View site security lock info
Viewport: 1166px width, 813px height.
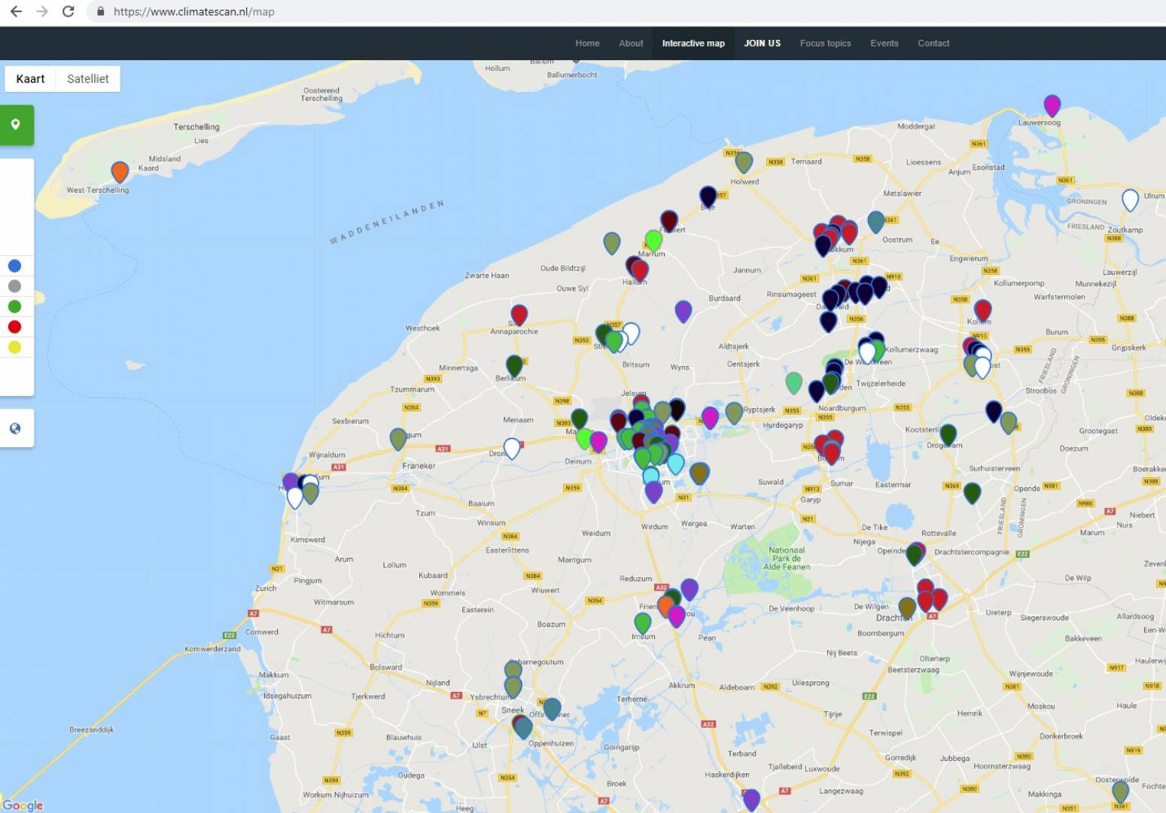coord(100,11)
